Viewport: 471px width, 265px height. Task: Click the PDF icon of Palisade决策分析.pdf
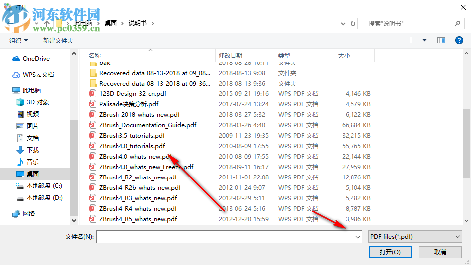tap(92, 104)
